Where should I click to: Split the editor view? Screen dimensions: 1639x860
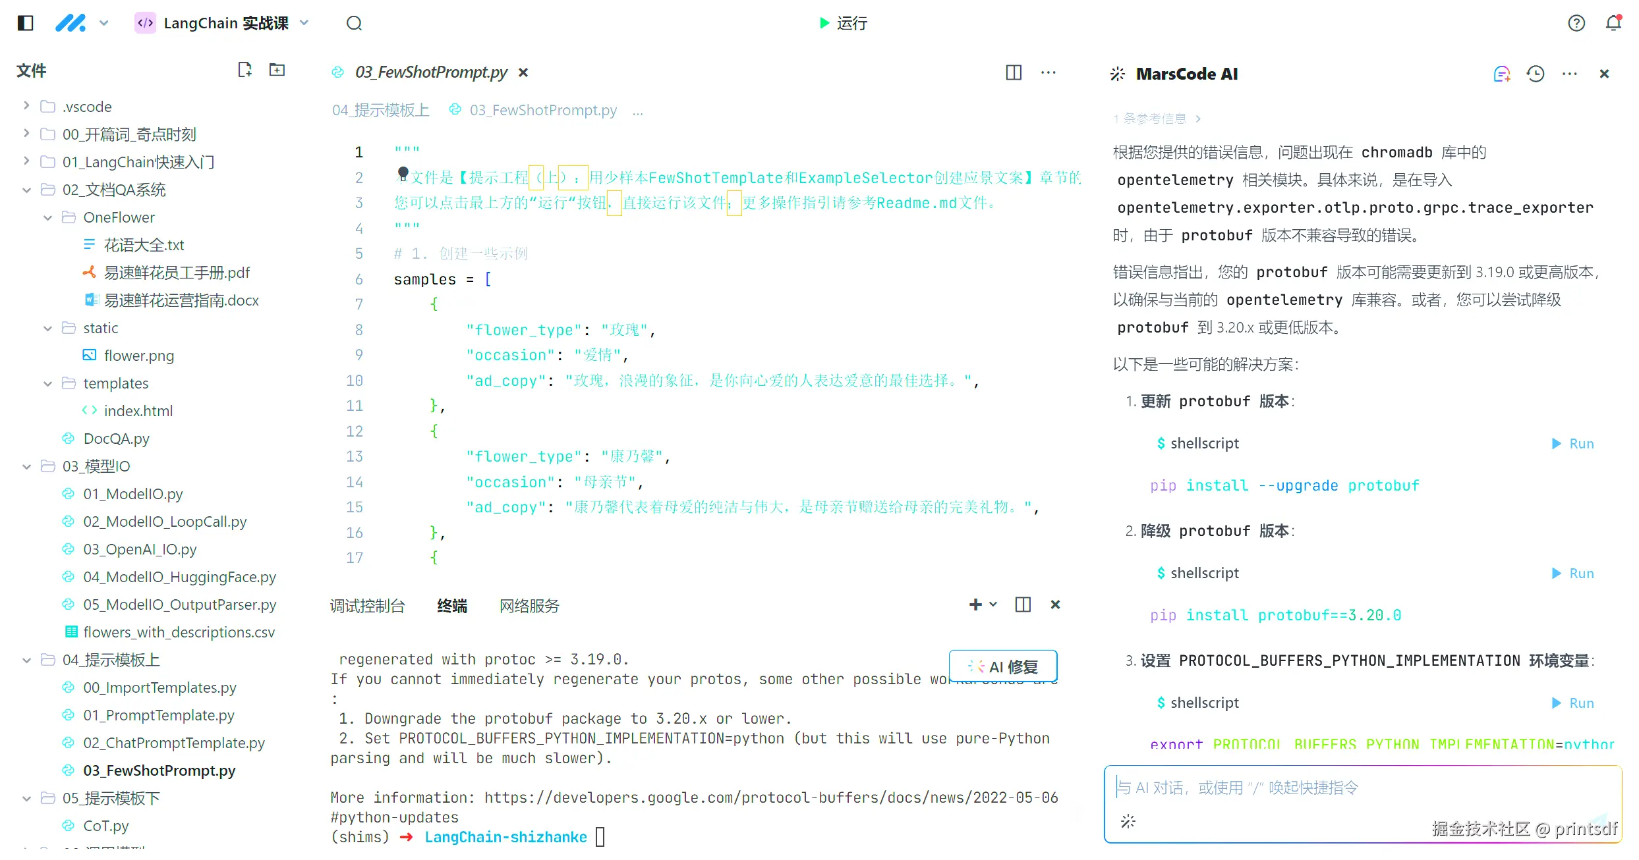(1013, 72)
